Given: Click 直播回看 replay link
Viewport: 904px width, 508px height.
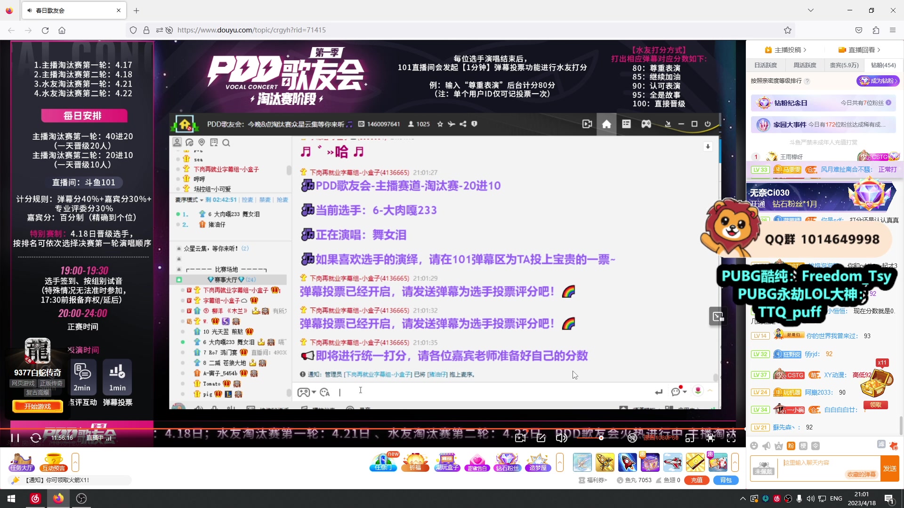Looking at the screenshot, I should [x=859, y=50].
